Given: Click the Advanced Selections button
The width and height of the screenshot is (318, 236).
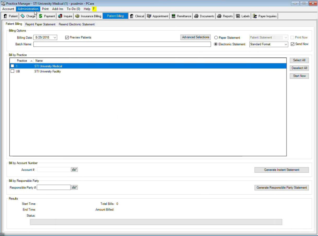Looking at the screenshot, I should 196,37.
